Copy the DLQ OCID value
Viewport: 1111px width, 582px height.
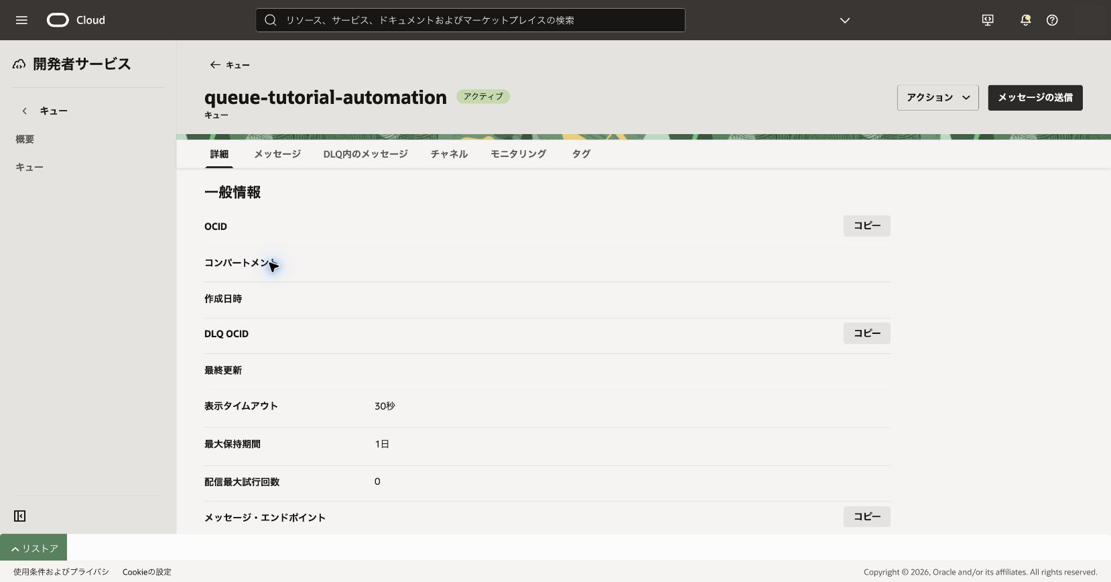point(867,333)
